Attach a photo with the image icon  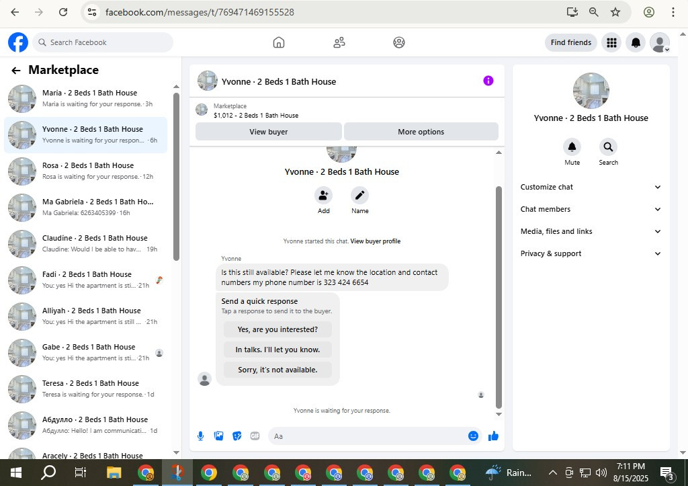click(x=218, y=436)
